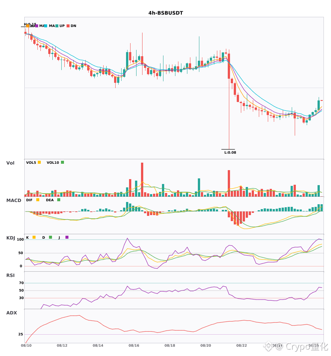Select the 08/10 date marker

click(26, 346)
